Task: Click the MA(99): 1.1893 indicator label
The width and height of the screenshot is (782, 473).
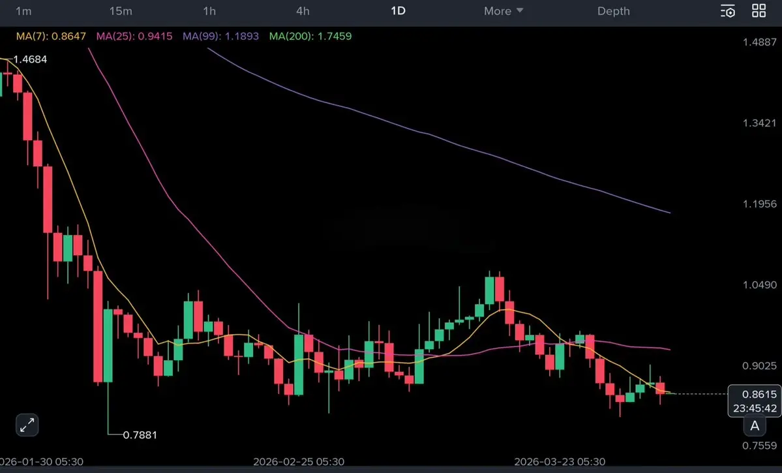Action: [220, 36]
